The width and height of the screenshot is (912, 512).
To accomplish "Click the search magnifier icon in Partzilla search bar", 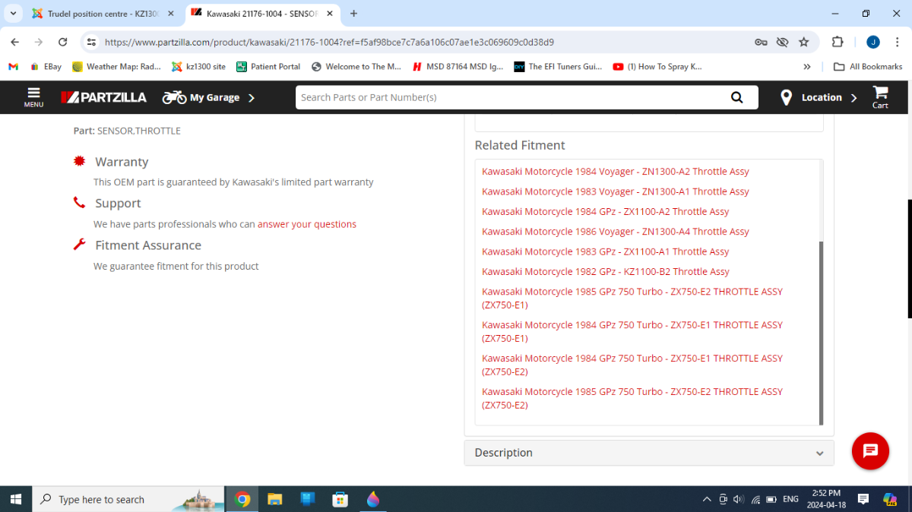I will tap(736, 97).
